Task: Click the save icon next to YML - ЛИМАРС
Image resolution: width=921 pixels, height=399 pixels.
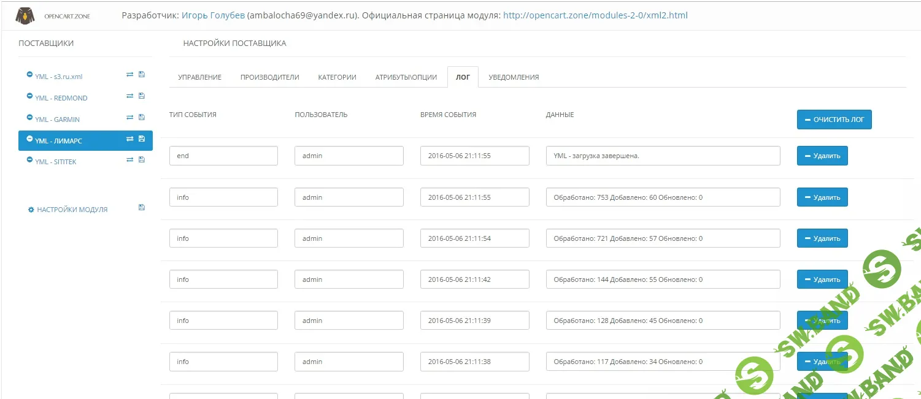Action: tap(142, 139)
